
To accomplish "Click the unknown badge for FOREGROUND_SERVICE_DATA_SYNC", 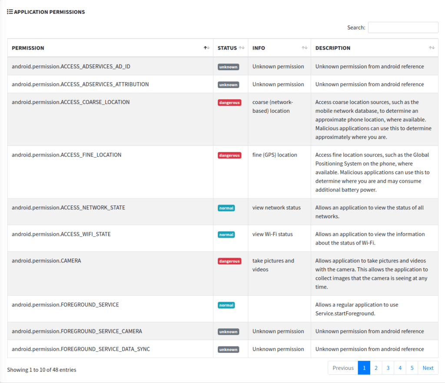I will [x=229, y=349].
